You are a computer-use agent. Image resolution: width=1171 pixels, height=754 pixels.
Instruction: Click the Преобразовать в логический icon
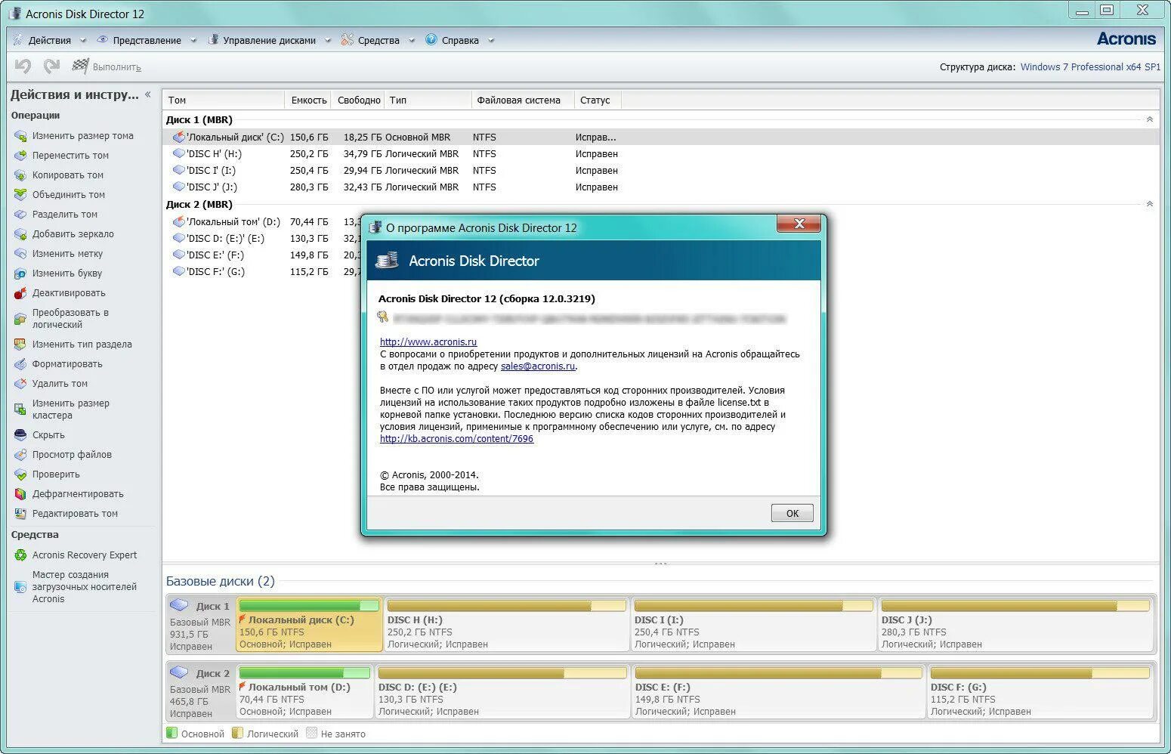pyautogui.click(x=20, y=319)
